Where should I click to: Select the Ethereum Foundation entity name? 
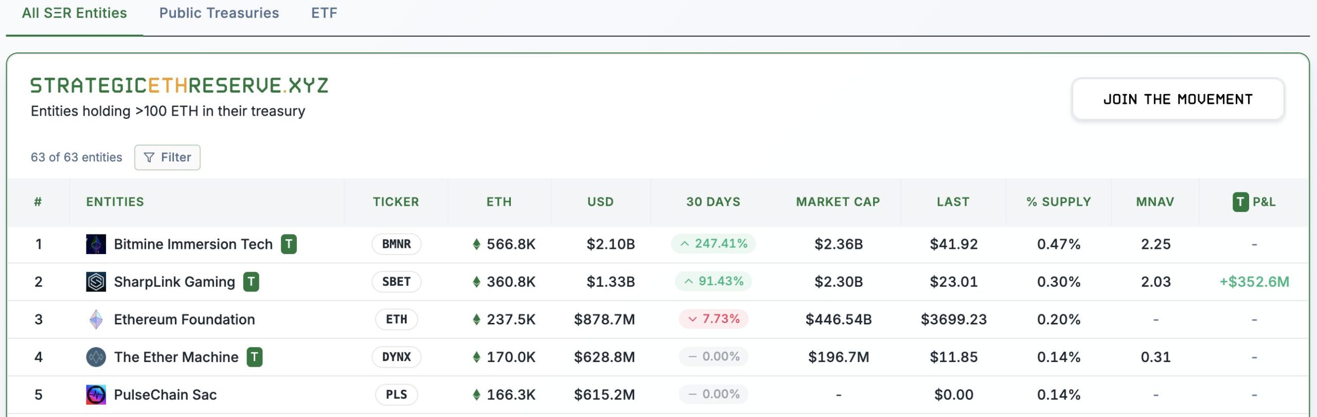[184, 319]
